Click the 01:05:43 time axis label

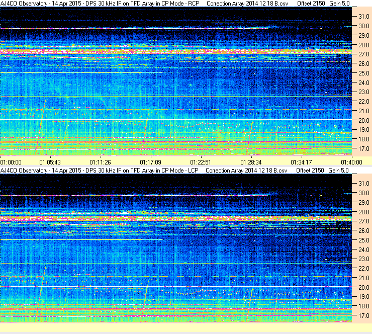[x=50, y=162]
